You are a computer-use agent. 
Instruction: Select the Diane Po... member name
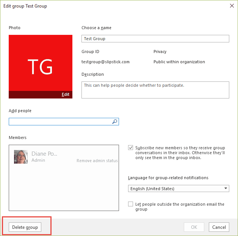[44, 154]
